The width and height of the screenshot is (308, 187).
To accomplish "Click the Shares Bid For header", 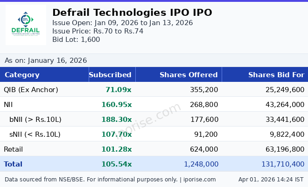I will pyautogui.click(x=276, y=75).
